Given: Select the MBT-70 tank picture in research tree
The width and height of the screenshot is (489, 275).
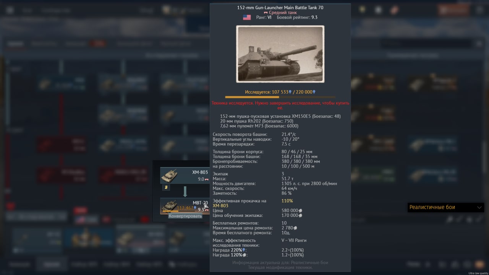Looking at the screenshot, I should 169,205.
